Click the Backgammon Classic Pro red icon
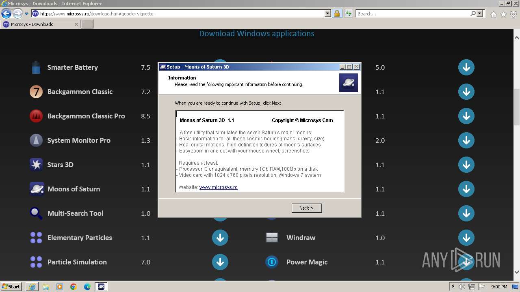The image size is (520, 292). pos(36,116)
